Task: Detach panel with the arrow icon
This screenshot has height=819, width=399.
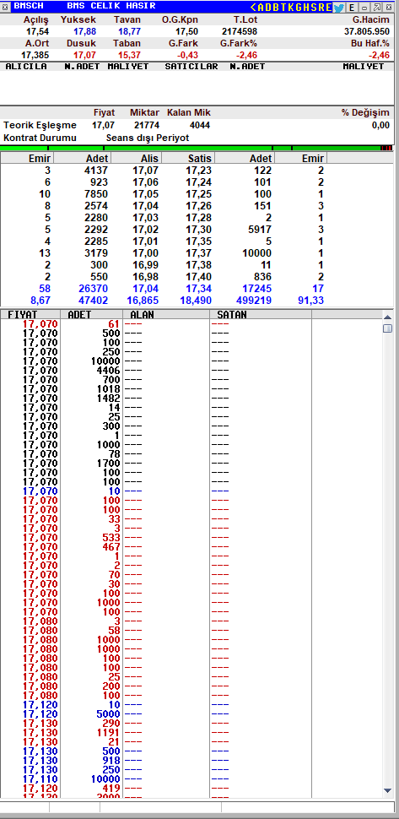Action: click(x=376, y=8)
